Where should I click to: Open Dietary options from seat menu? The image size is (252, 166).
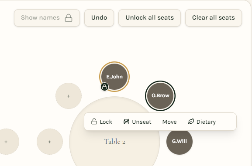202,122
